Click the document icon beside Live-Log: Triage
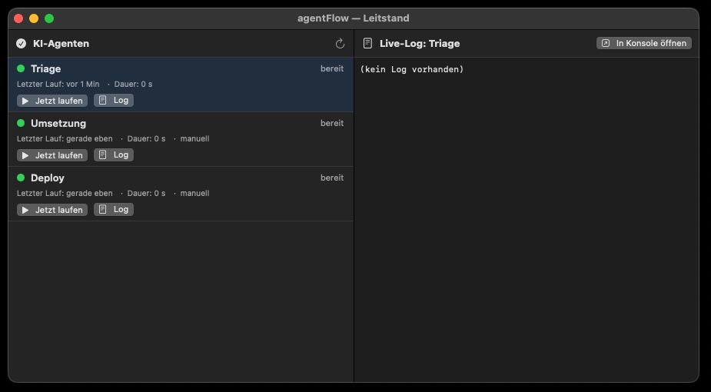 point(367,44)
